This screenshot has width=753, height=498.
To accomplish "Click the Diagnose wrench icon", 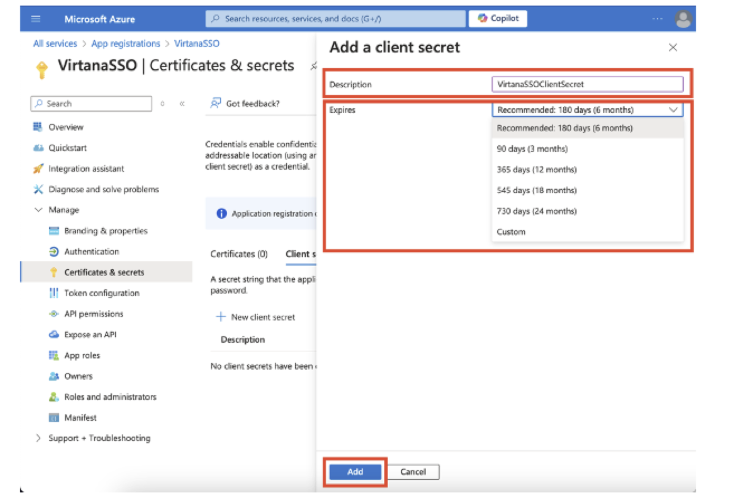I will (x=38, y=189).
